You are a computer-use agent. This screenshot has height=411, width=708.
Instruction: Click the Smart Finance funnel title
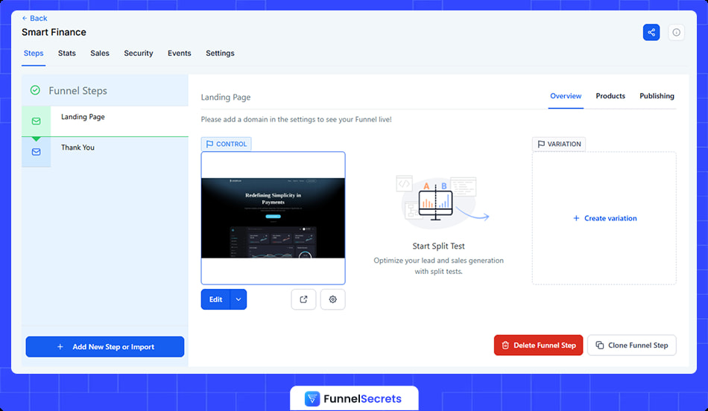coord(54,33)
